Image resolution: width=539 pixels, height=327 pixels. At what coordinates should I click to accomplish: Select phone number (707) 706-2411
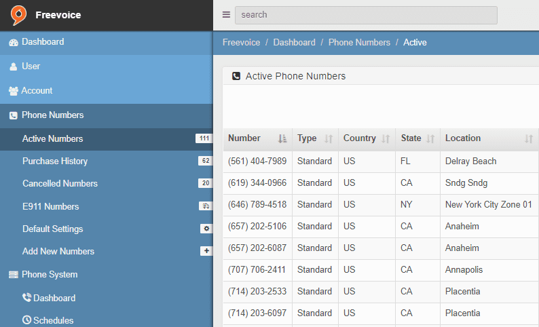coord(257,269)
